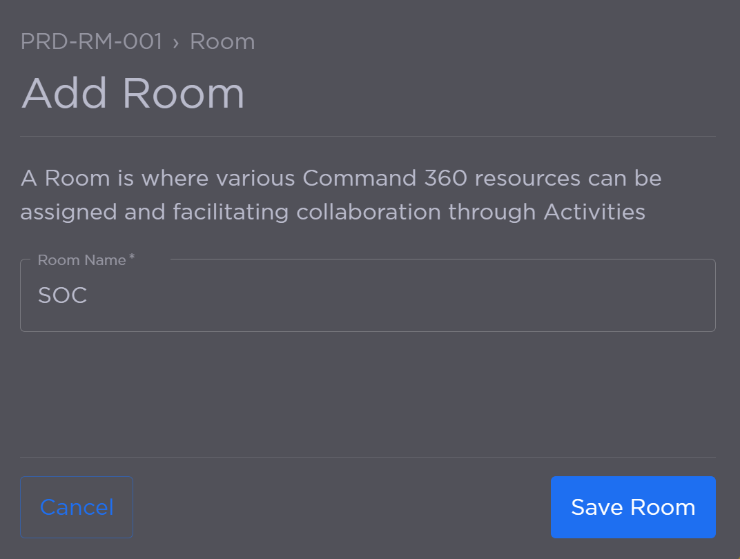Click the divider line below Add Room

(369, 135)
